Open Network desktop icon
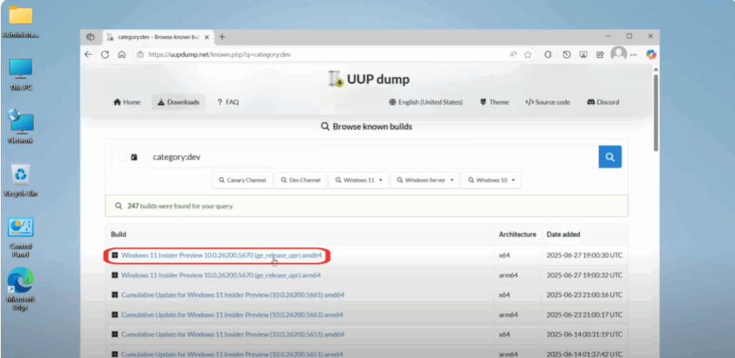This screenshot has height=358, width=735. (x=21, y=126)
